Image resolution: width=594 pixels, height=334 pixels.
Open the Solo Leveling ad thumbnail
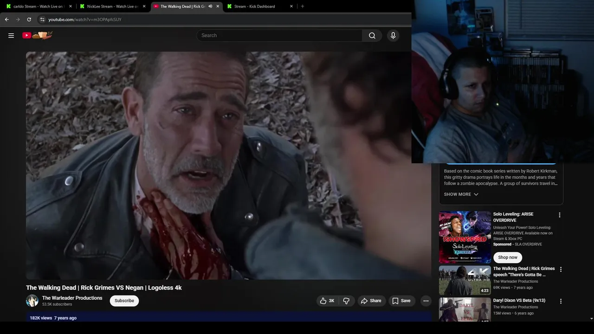pyautogui.click(x=465, y=238)
